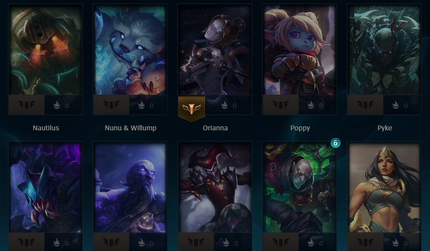Image resolution: width=430 pixels, height=251 pixels.
Task: Click the flame icon under Nunu & Willump
Action: coord(141,105)
